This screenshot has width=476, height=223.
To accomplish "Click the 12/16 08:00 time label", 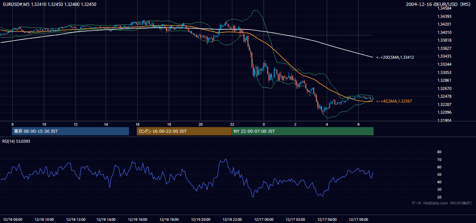I will pos(13,219).
